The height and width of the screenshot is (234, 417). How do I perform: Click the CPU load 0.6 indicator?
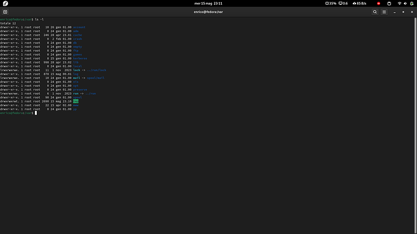pos(343,4)
